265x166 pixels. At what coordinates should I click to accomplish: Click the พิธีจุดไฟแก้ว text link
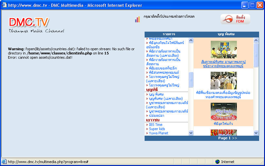pos(223,124)
